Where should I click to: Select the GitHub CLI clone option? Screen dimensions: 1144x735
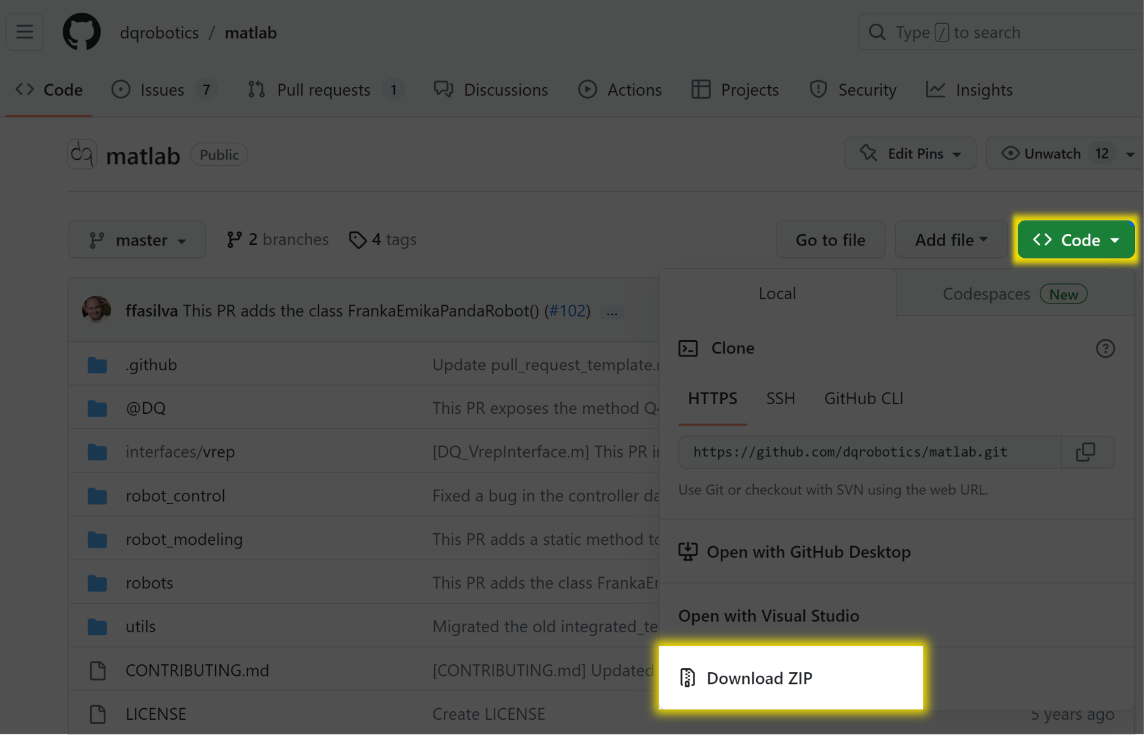coord(863,399)
